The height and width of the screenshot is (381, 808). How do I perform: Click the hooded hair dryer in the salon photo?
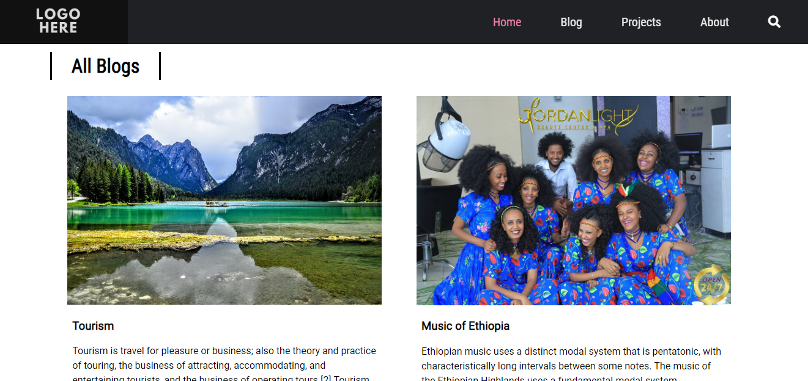pyautogui.click(x=444, y=143)
